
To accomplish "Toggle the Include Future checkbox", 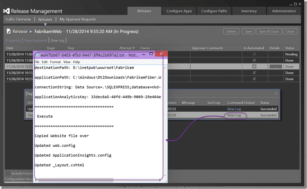I will coord(8,173).
